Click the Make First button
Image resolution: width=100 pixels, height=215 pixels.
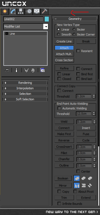tap(64, 134)
